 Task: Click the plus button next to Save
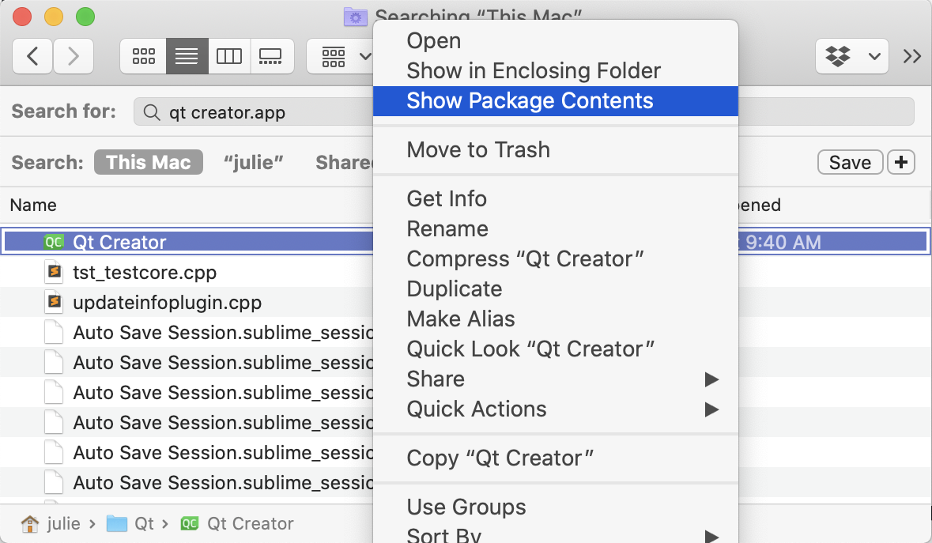click(901, 162)
